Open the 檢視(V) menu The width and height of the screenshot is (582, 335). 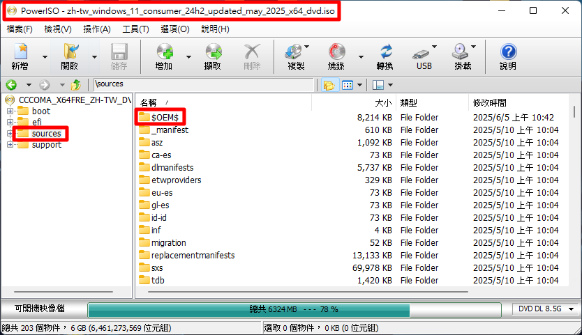[58, 29]
